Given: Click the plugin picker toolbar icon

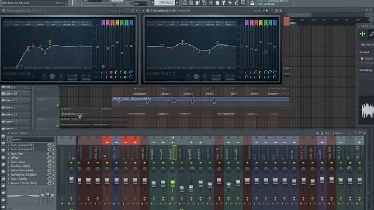Looking at the screenshot, I should tap(223, 3).
